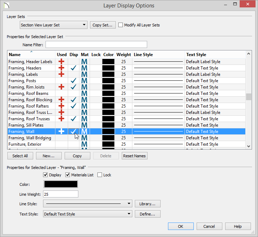Sort by the Weight column header
This screenshot has height=237, width=258.
click(x=124, y=55)
